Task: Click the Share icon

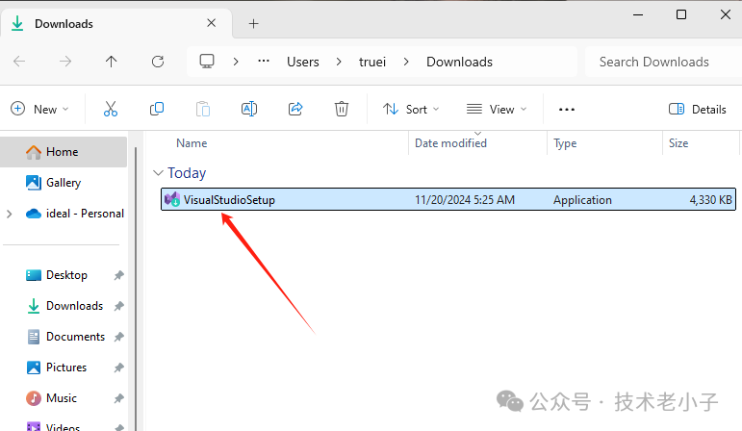Action: click(x=295, y=109)
